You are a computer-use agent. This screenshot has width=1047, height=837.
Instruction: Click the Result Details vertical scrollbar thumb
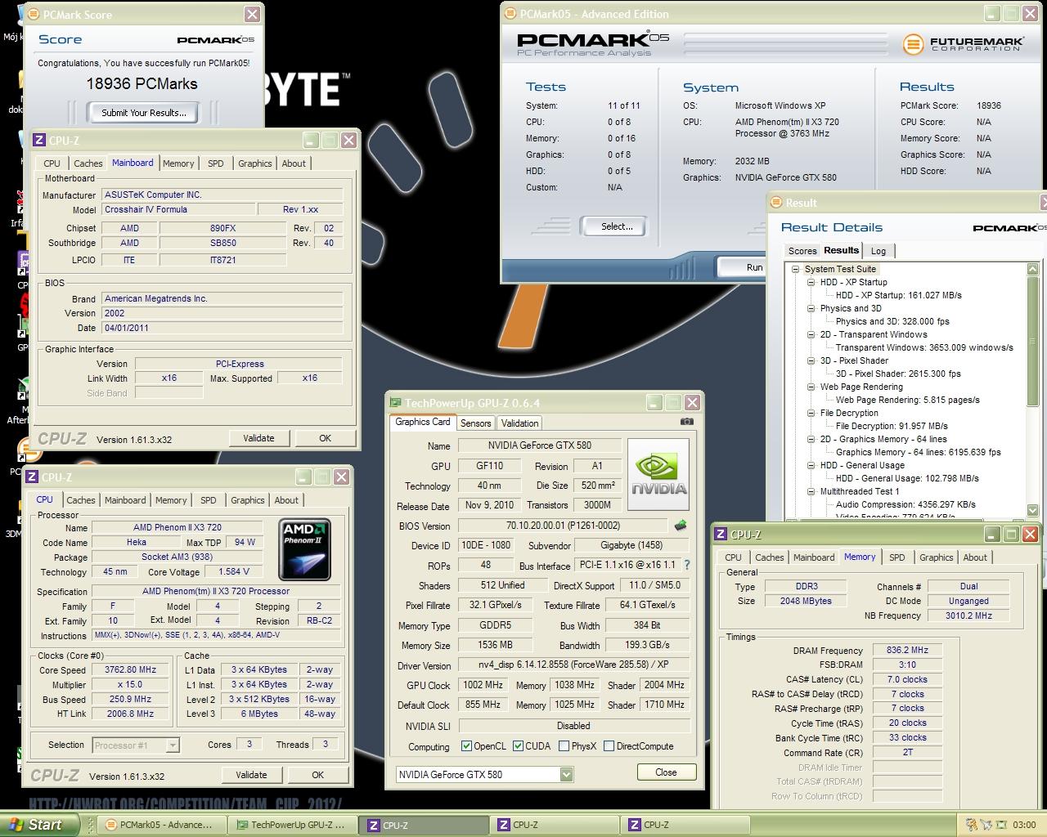tap(1033, 341)
